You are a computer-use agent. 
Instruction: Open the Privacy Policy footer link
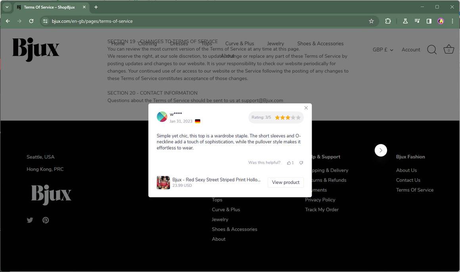(320, 200)
